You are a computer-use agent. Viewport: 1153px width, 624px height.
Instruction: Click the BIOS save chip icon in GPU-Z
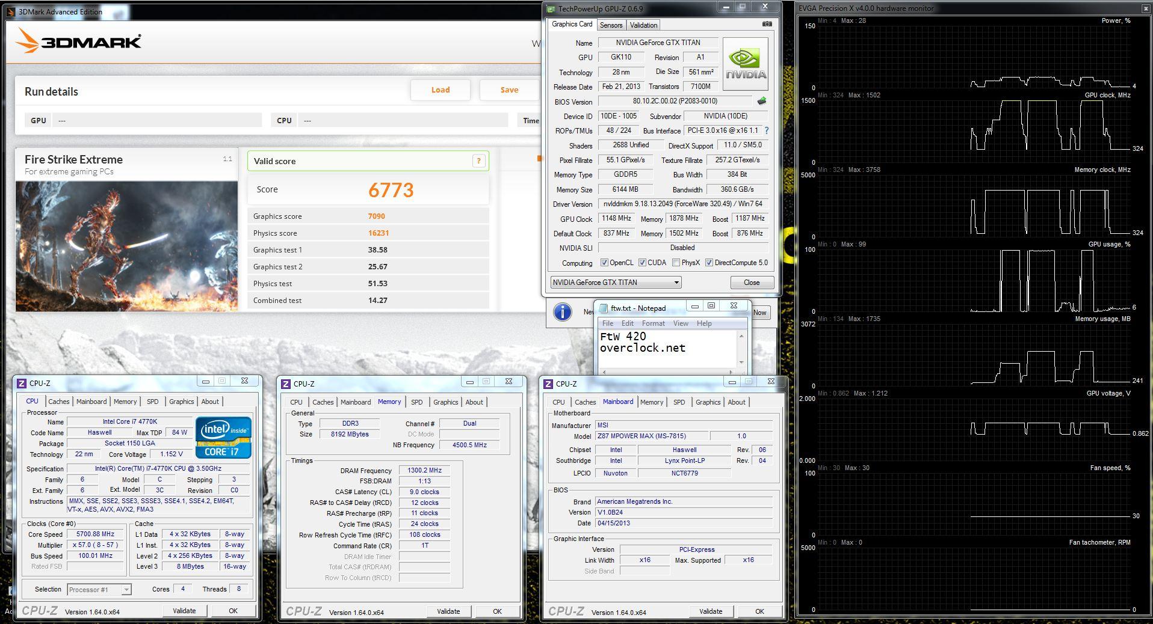[762, 101]
